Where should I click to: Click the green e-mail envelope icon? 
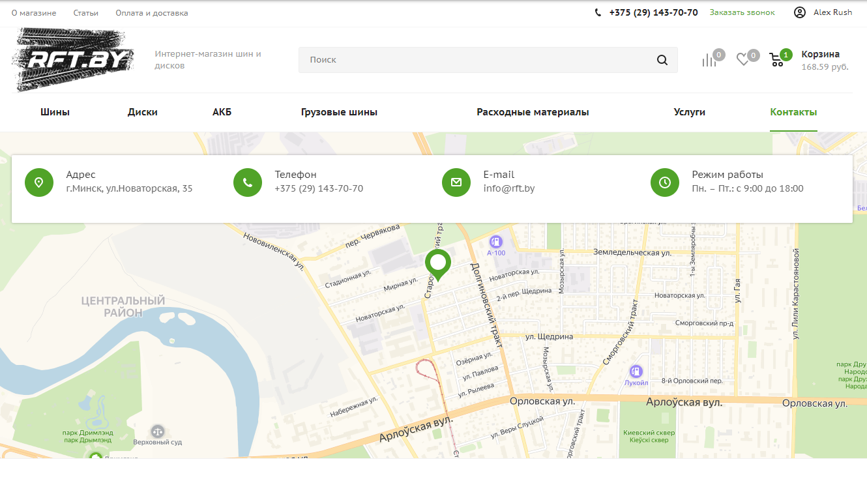click(x=456, y=182)
